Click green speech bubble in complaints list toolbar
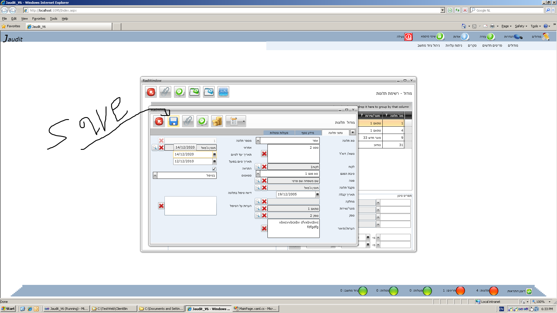Screen dimensions: 557x313 coord(180,92)
